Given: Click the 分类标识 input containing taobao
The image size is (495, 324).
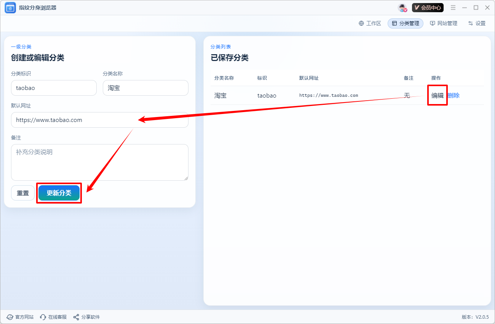Looking at the screenshot, I should pyautogui.click(x=54, y=88).
